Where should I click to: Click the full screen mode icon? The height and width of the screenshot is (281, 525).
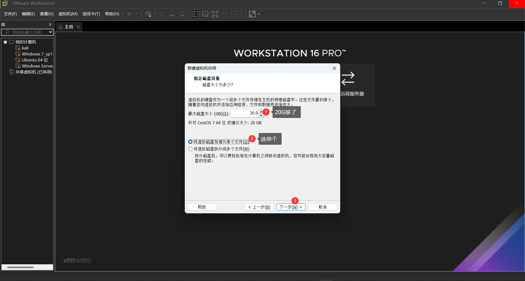215,14
